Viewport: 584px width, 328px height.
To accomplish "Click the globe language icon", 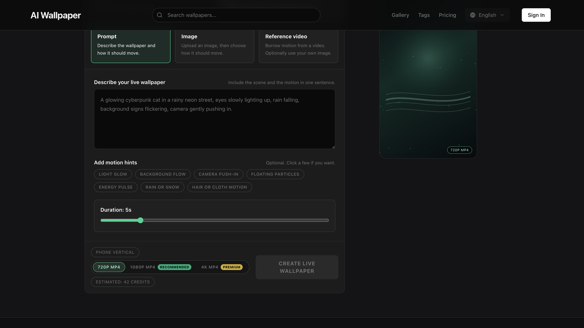I will coord(473,15).
